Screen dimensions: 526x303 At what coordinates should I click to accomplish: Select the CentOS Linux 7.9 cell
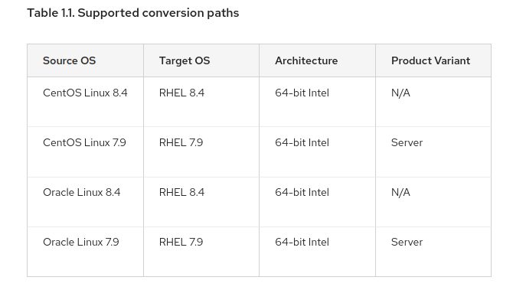click(84, 142)
